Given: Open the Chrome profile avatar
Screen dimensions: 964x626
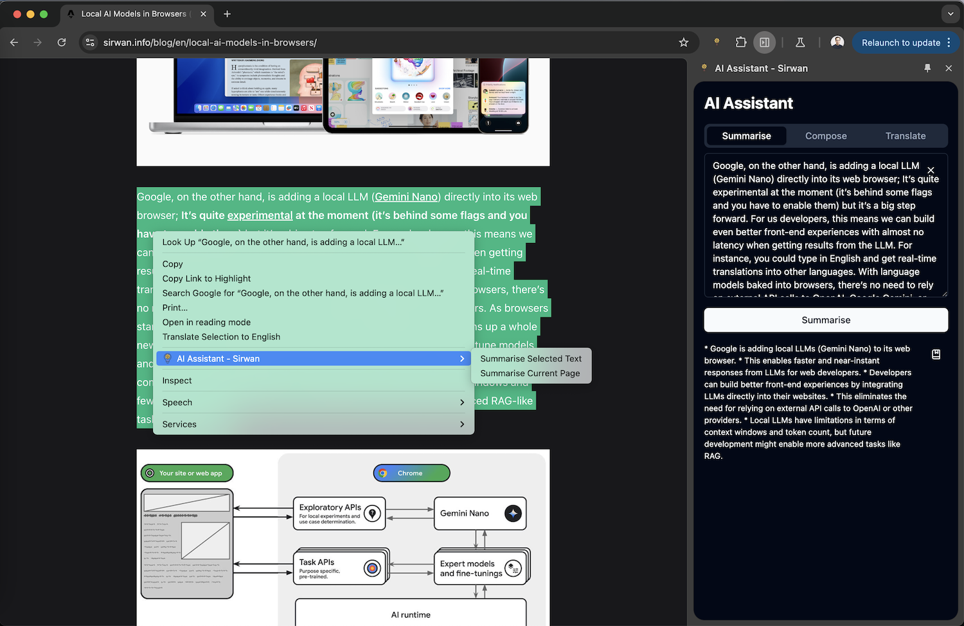Looking at the screenshot, I should (x=837, y=42).
